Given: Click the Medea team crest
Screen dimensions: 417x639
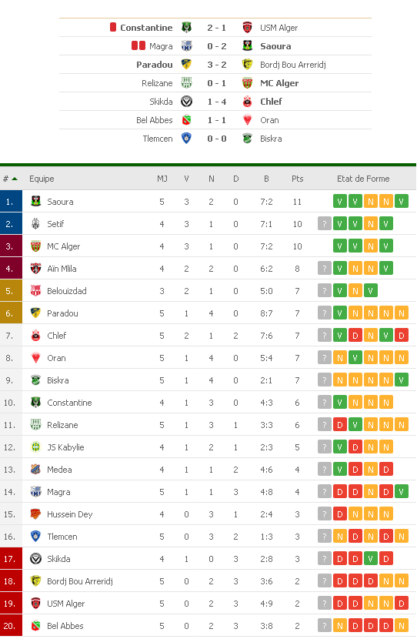Looking at the screenshot, I should click(x=36, y=470).
